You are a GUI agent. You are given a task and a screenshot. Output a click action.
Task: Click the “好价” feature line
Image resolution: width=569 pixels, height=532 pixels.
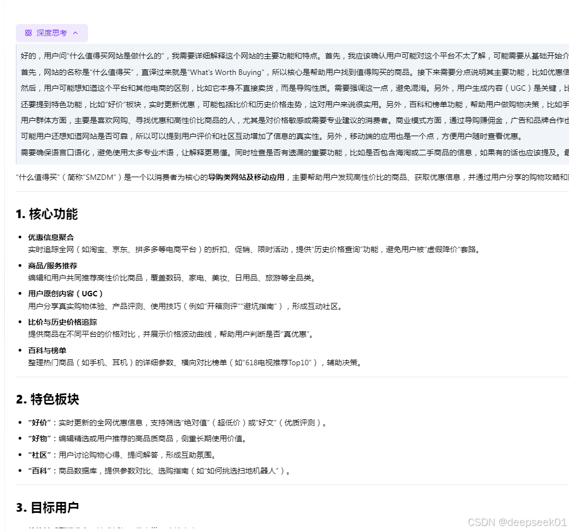[x=177, y=423]
